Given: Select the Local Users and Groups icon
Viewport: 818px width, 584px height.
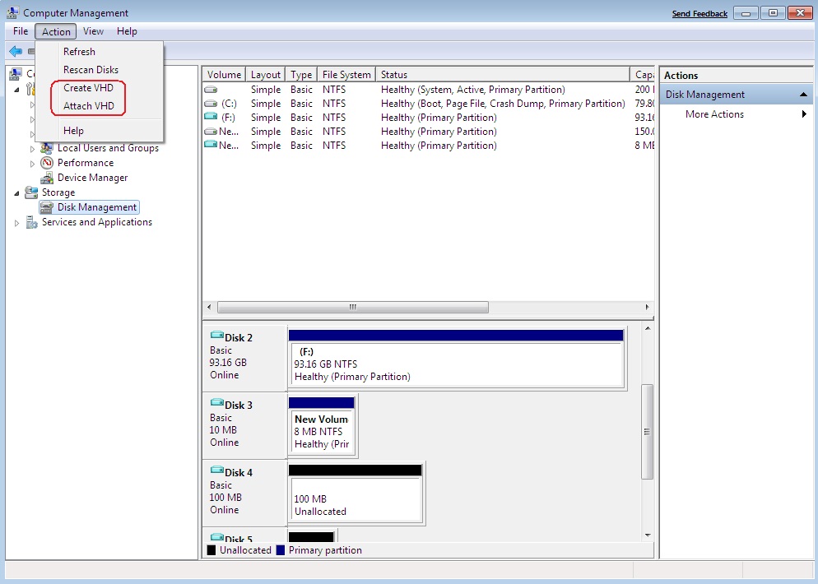Looking at the screenshot, I should 47,148.
